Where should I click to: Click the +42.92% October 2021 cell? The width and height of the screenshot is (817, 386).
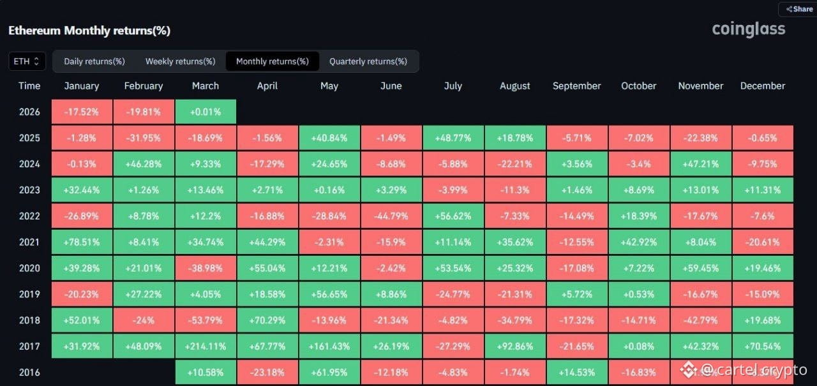pyautogui.click(x=639, y=242)
